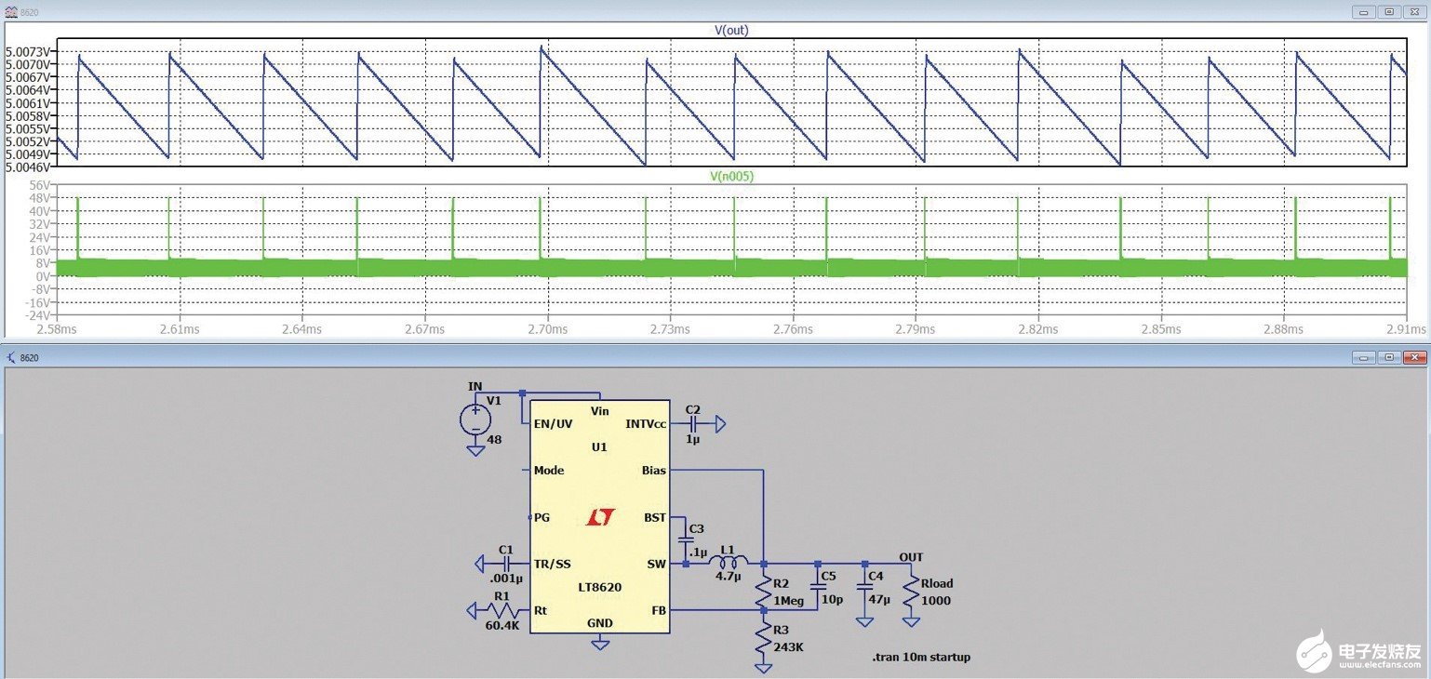This screenshot has height=679, width=1431.
Task: Click the FB pin label
Action: coord(660,610)
